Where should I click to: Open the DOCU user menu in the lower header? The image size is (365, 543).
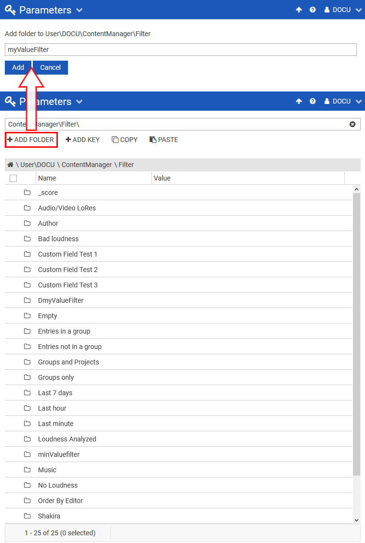pos(343,101)
